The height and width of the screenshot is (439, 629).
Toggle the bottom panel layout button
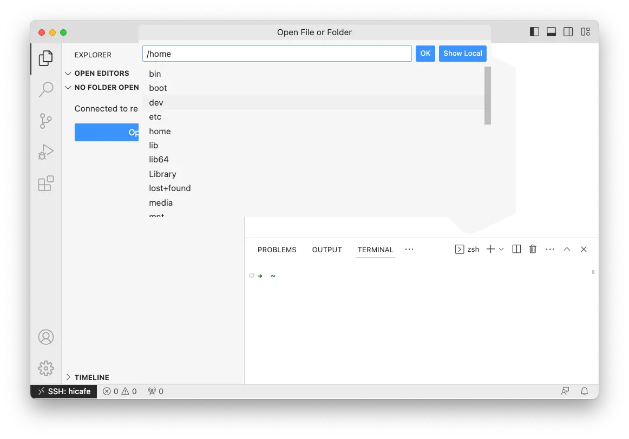click(x=551, y=32)
